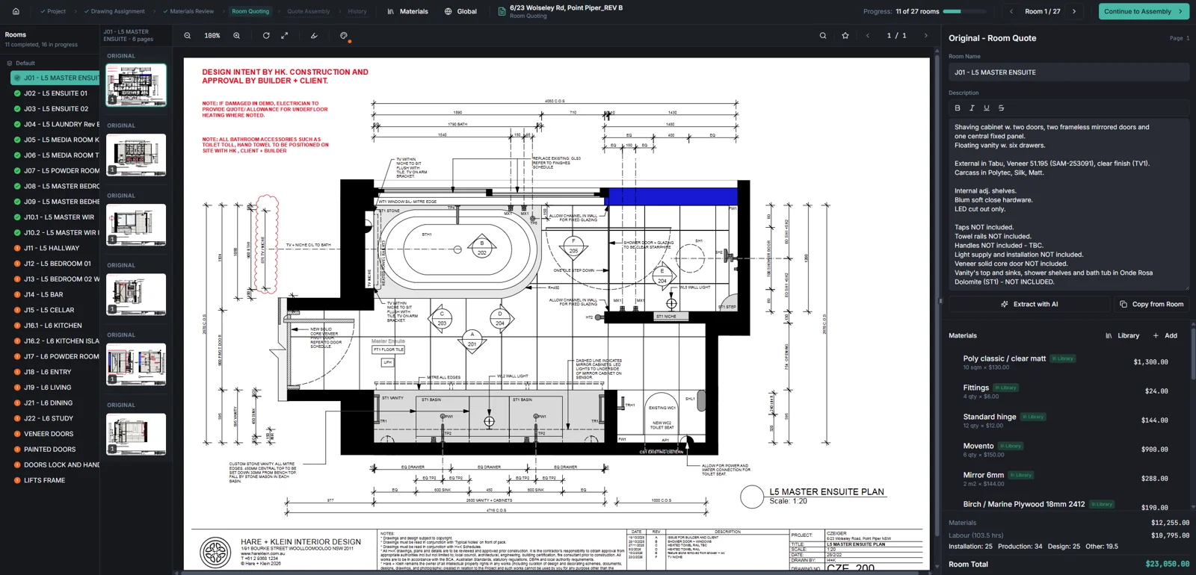Edit the Room Name field
This screenshot has width=1196, height=575.
(1069, 72)
